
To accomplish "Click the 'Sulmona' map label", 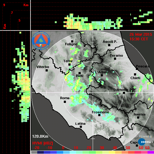I will 120,90.
